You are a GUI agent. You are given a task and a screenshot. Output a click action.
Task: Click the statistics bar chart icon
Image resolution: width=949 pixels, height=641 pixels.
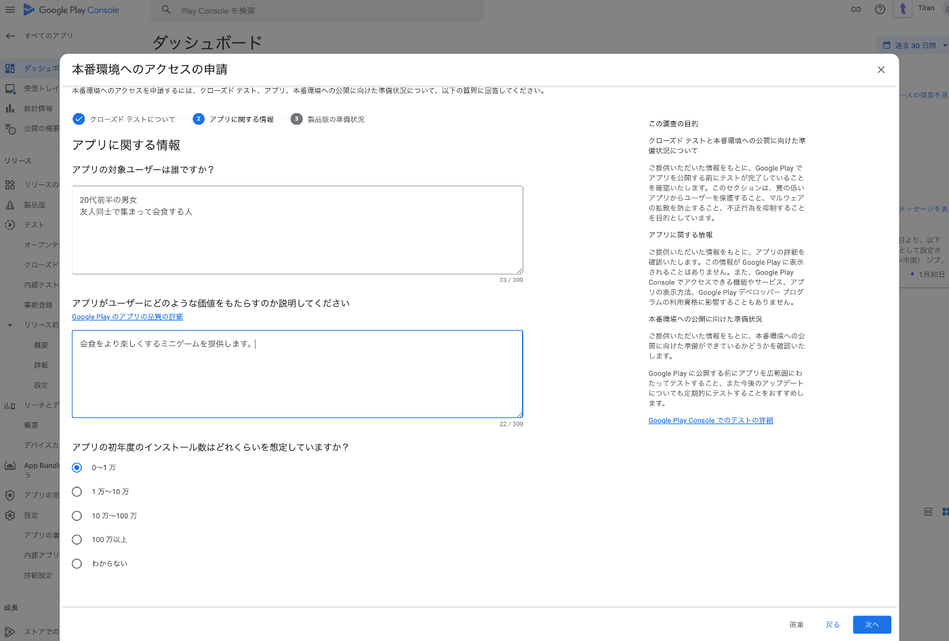(10, 108)
